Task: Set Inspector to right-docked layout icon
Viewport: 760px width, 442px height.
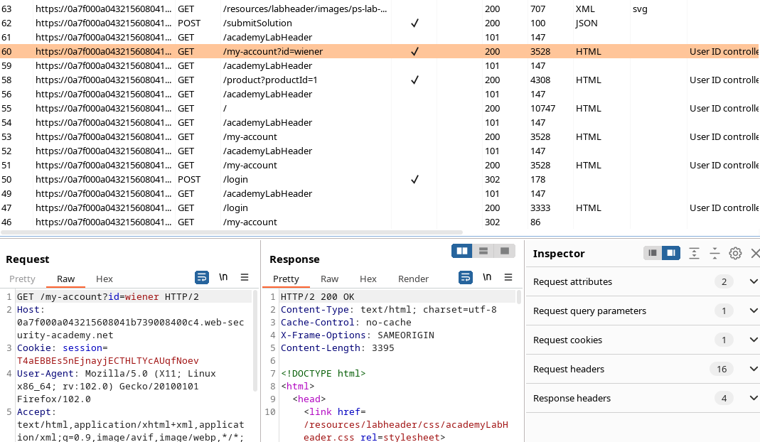Action: pos(671,253)
